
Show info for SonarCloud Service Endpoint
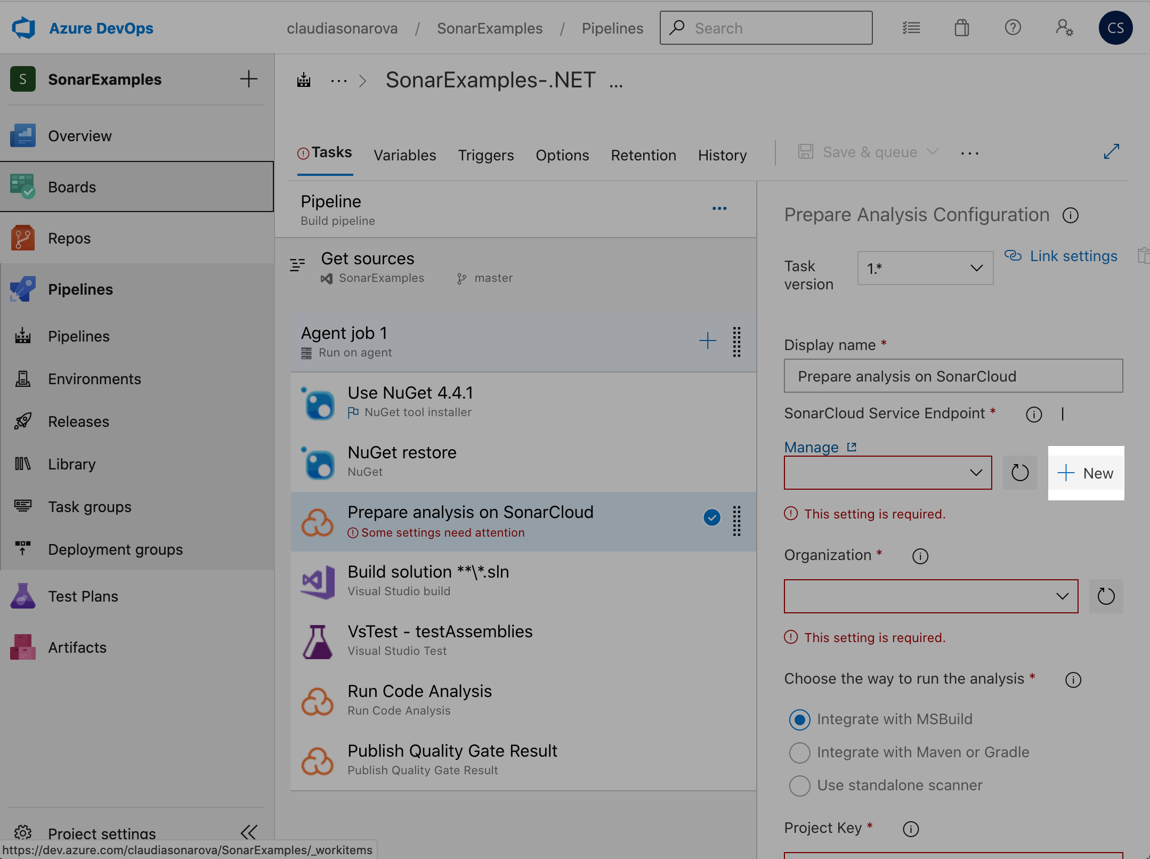click(1034, 415)
